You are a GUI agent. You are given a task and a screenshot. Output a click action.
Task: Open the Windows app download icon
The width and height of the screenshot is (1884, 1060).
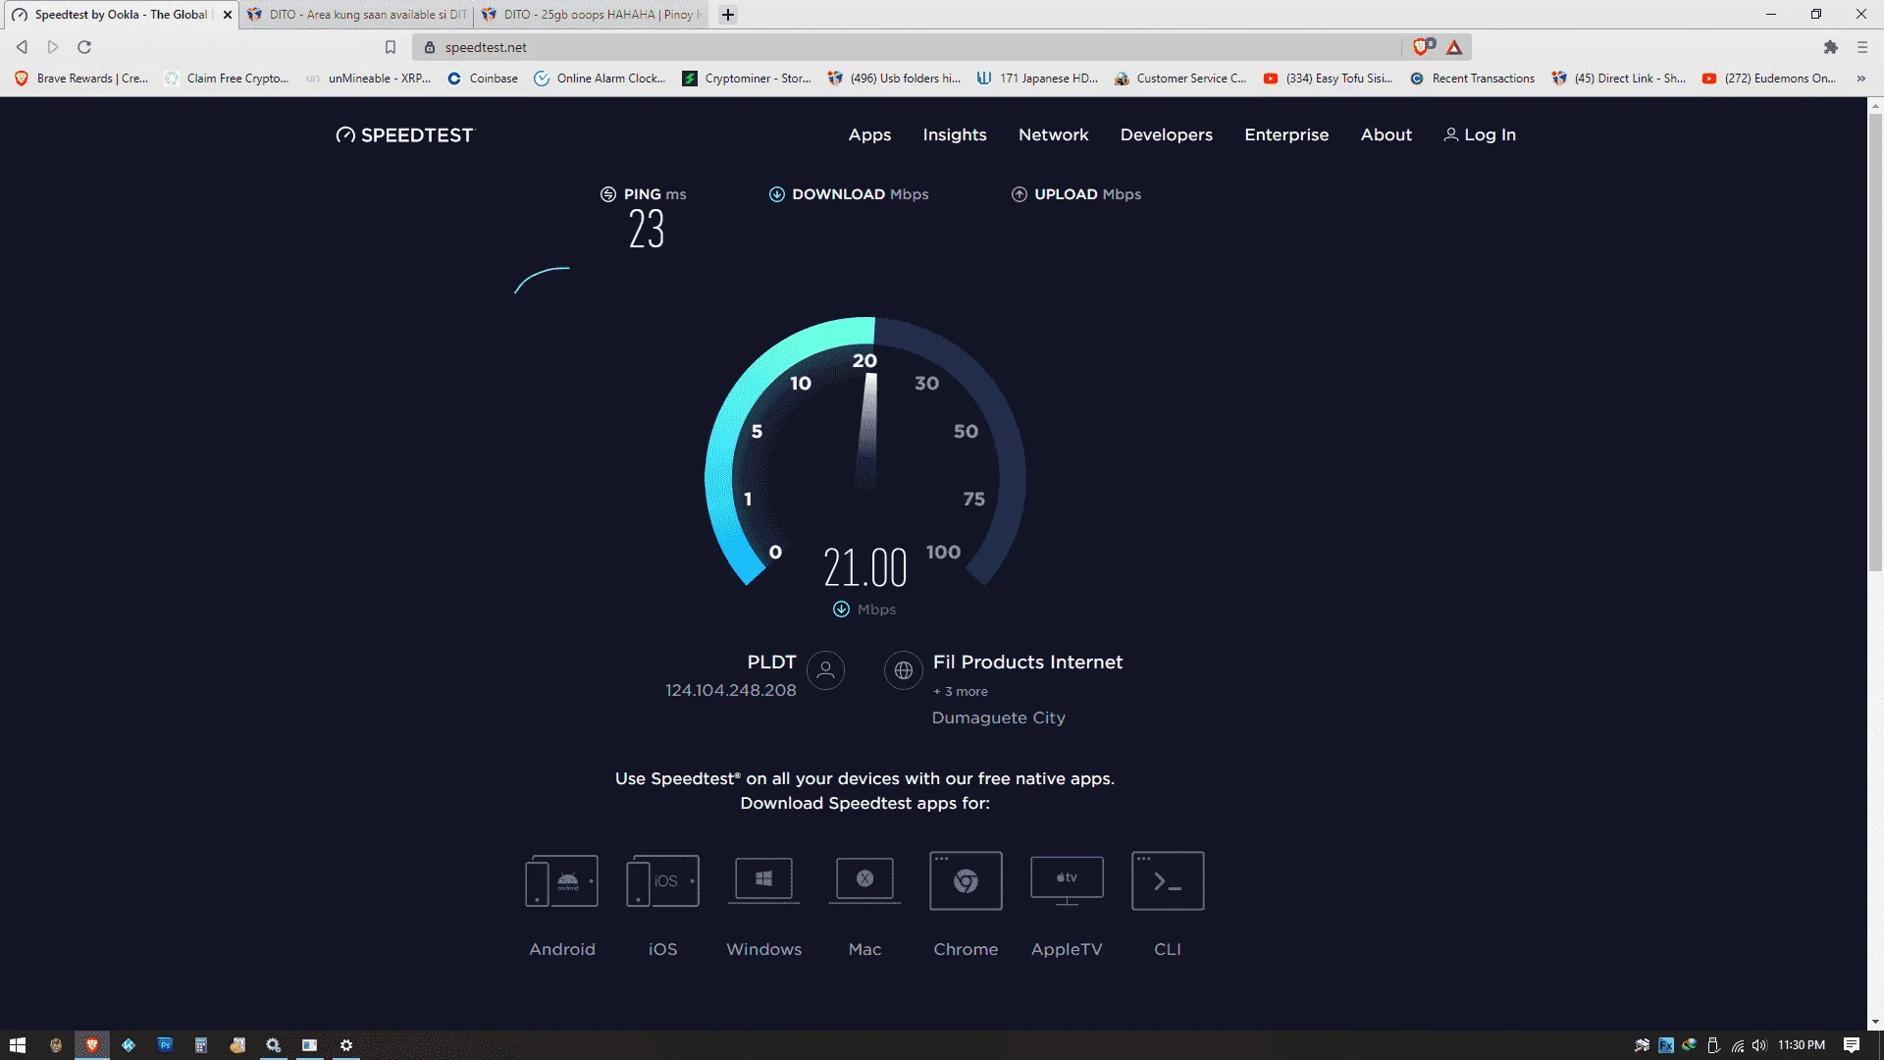tap(763, 880)
